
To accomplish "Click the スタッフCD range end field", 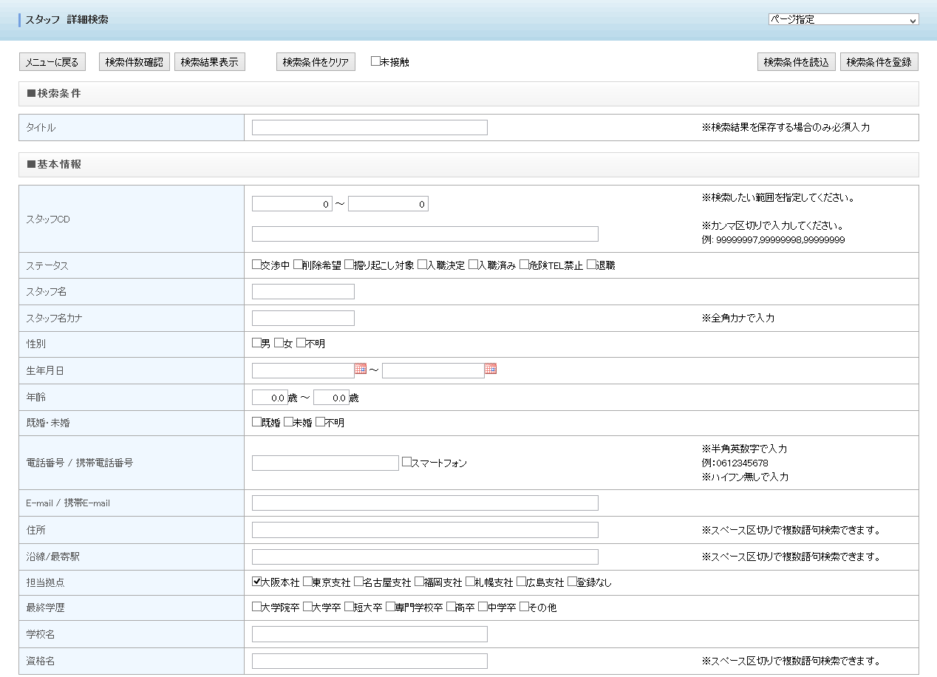I will pos(388,204).
